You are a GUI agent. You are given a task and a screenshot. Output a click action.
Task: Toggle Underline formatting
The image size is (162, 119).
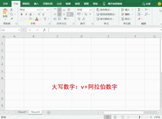coord(30,14)
